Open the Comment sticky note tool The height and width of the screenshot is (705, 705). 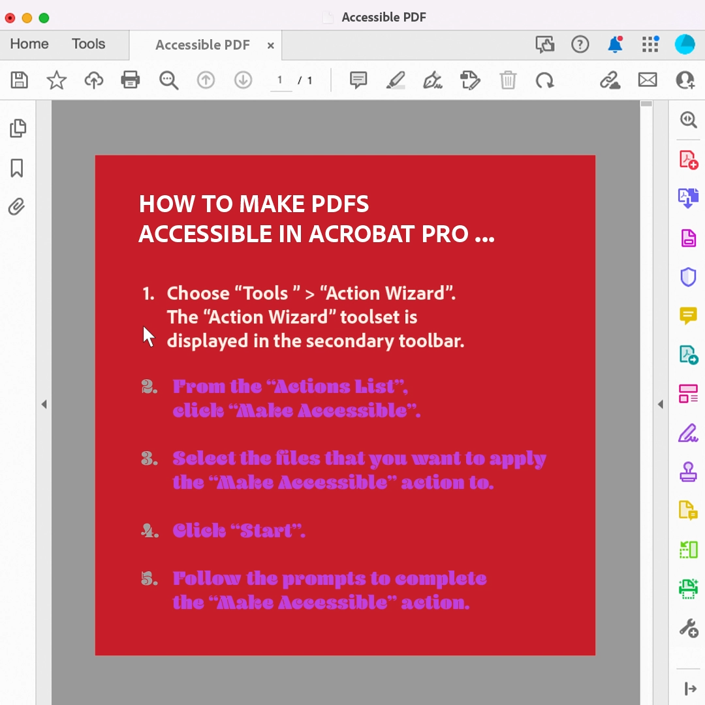[x=358, y=80]
